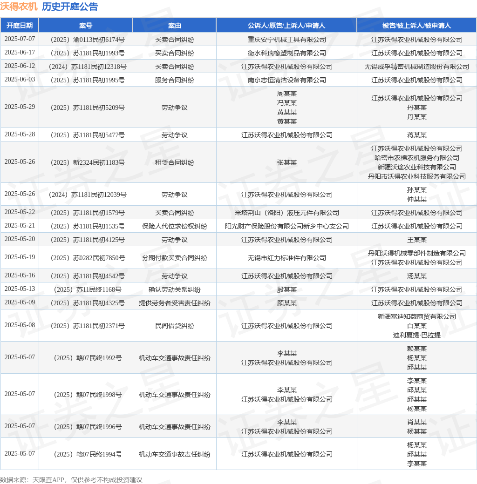Click the 沃得农机 title text
Image resolution: width=477 pixels, height=484 pixels.
(x=19, y=7)
